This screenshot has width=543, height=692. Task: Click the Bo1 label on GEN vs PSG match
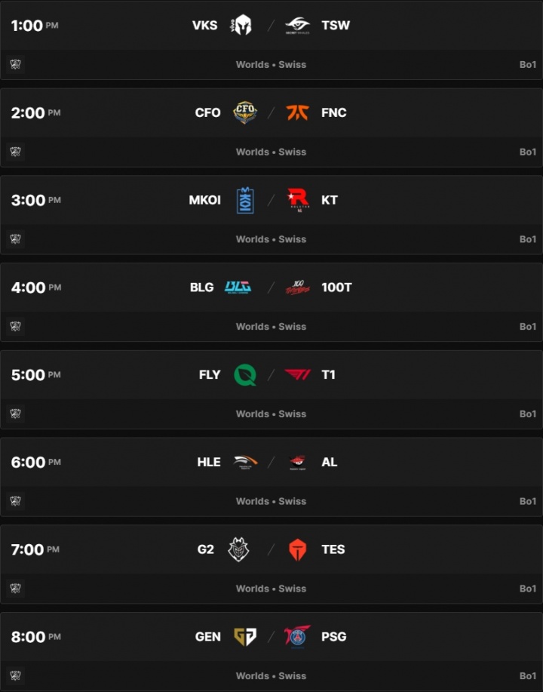click(x=527, y=676)
